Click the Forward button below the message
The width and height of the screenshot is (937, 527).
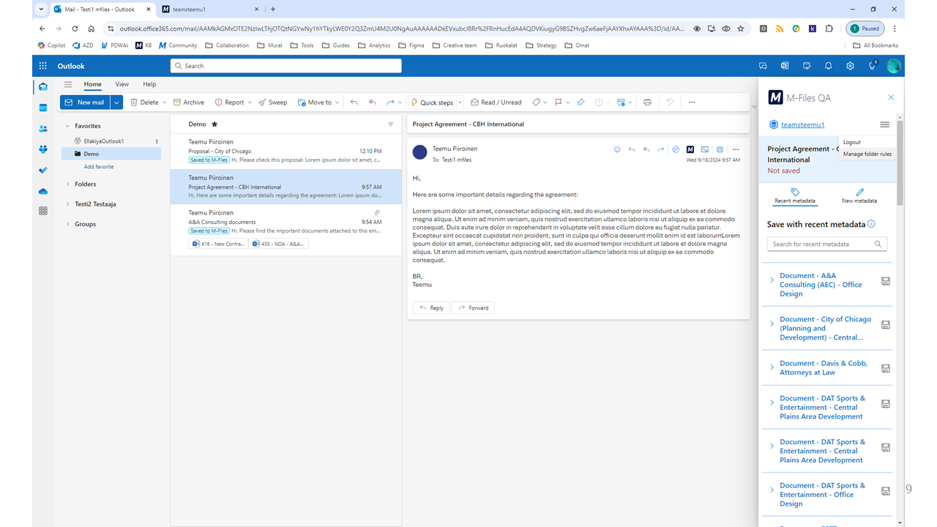pos(473,307)
